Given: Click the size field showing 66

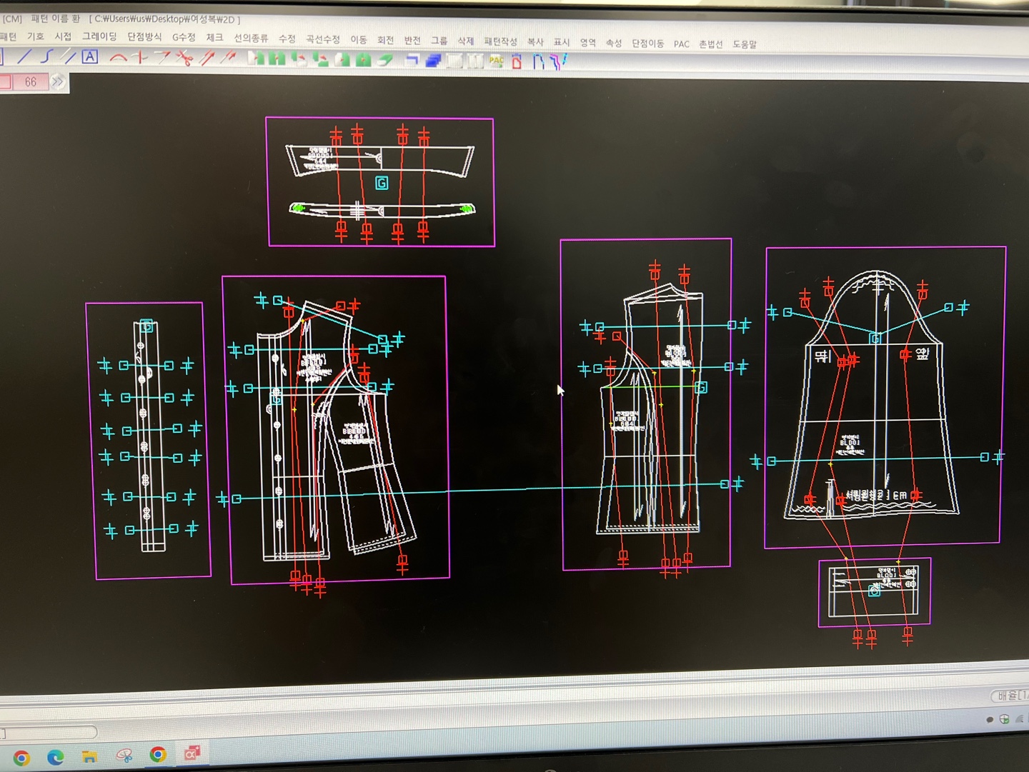Looking at the screenshot, I should coord(30,82).
